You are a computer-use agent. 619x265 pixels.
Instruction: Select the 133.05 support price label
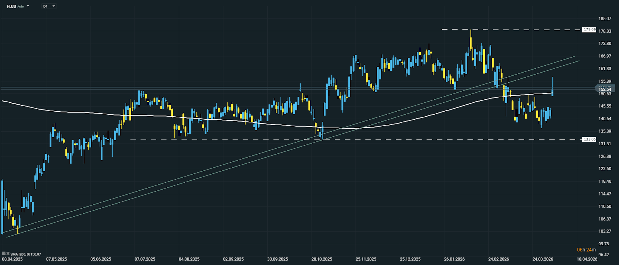point(589,139)
